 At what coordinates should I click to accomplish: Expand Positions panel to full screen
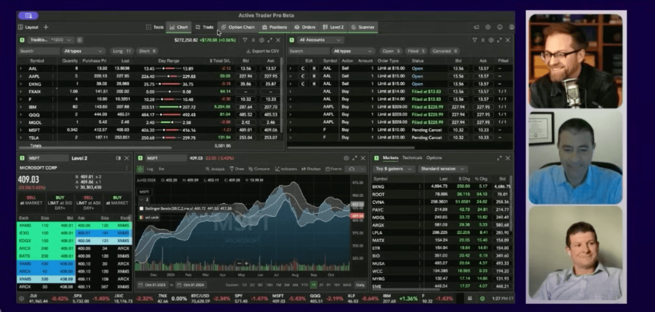(x=270, y=40)
